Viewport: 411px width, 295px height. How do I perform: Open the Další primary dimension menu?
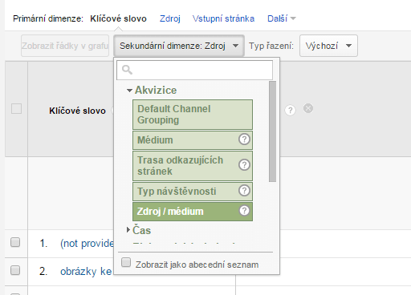(282, 18)
